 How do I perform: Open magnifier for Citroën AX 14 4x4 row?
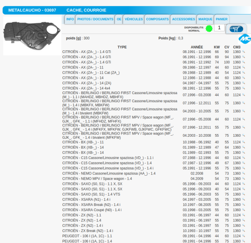244,89
